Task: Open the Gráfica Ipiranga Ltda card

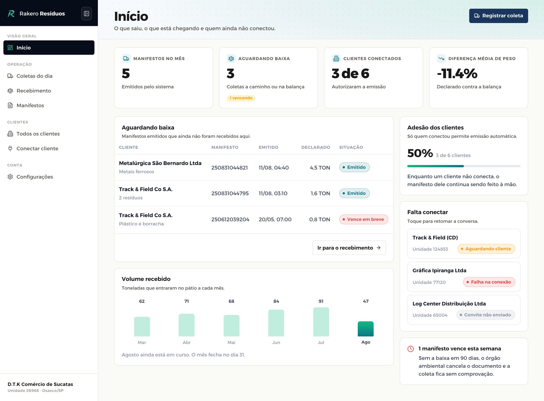Action: [x=464, y=277]
